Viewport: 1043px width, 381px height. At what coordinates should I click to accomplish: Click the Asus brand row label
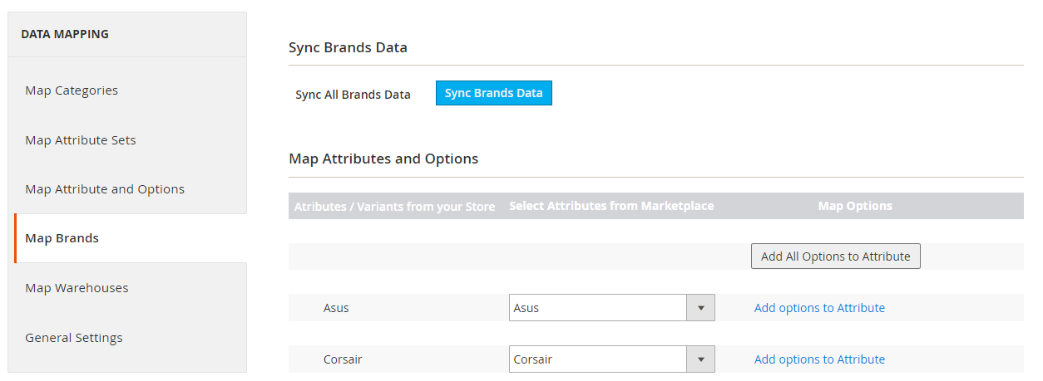pos(336,308)
